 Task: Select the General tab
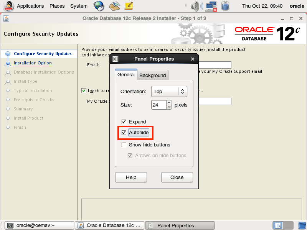point(126,74)
